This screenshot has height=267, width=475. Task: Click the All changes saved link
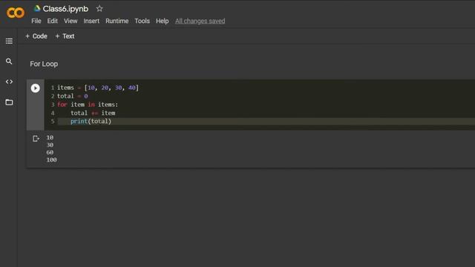pyautogui.click(x=200, y=21)
